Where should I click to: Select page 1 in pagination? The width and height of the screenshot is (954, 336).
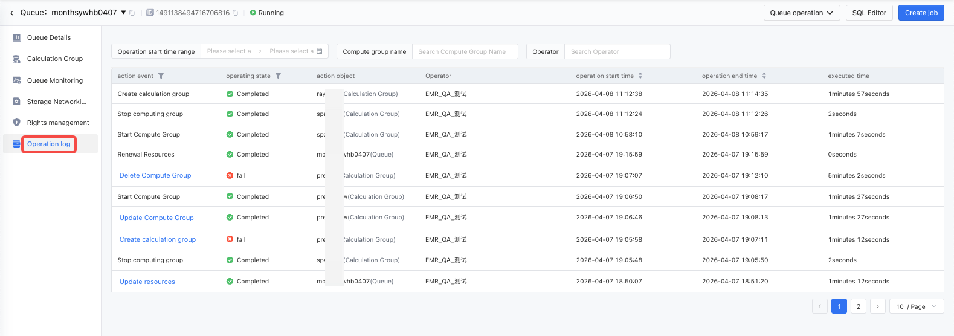coord(839,306)
